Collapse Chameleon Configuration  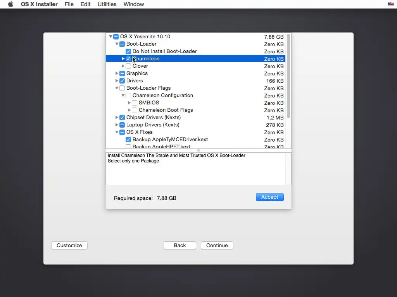123,96
